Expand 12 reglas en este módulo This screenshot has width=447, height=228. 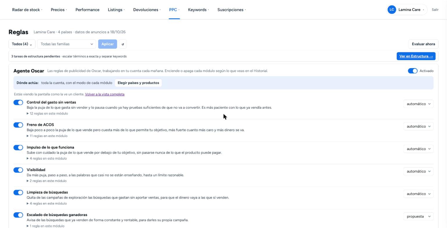click(47, 113)
